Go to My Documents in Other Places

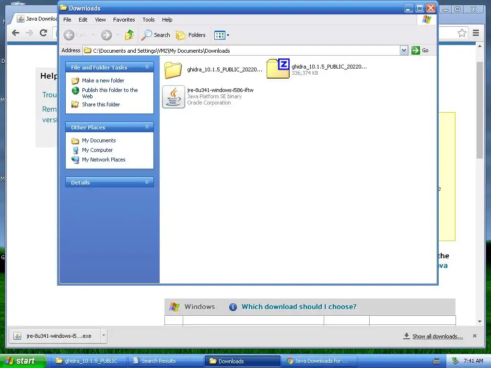pos(99,140)
